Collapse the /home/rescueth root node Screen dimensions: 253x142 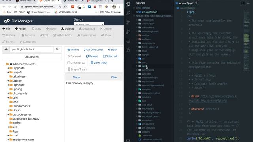point(5,64)
